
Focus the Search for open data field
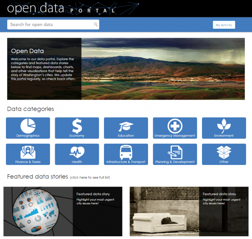53,24
